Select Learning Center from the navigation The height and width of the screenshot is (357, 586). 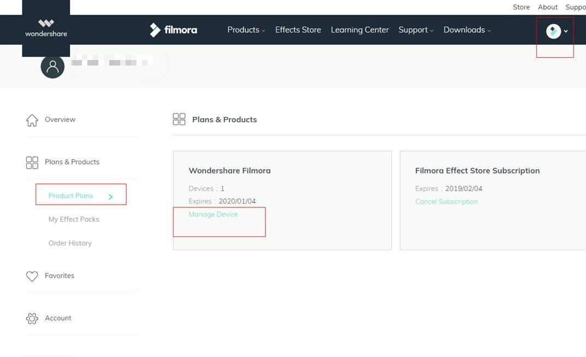(x=359, y=29)
